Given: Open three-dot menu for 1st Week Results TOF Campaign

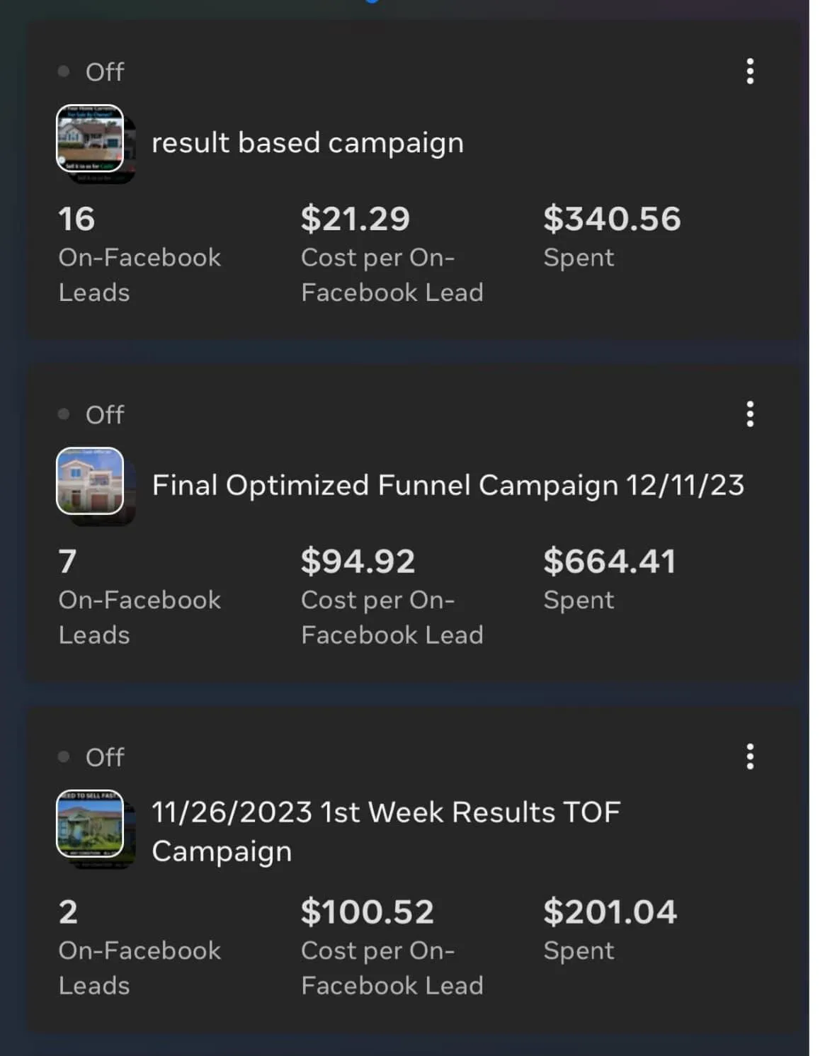Looking at the screenshot, I should 750,757.
